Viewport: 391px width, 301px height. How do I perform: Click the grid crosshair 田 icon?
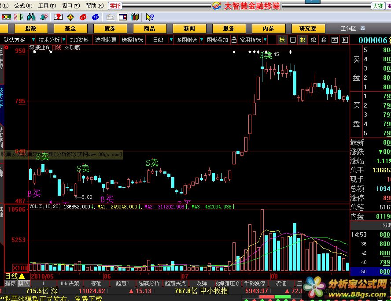pyautogui.click(x=293, y=40)
